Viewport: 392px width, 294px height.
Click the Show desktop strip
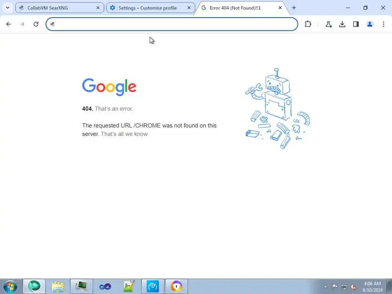click(x=389, y=286)
